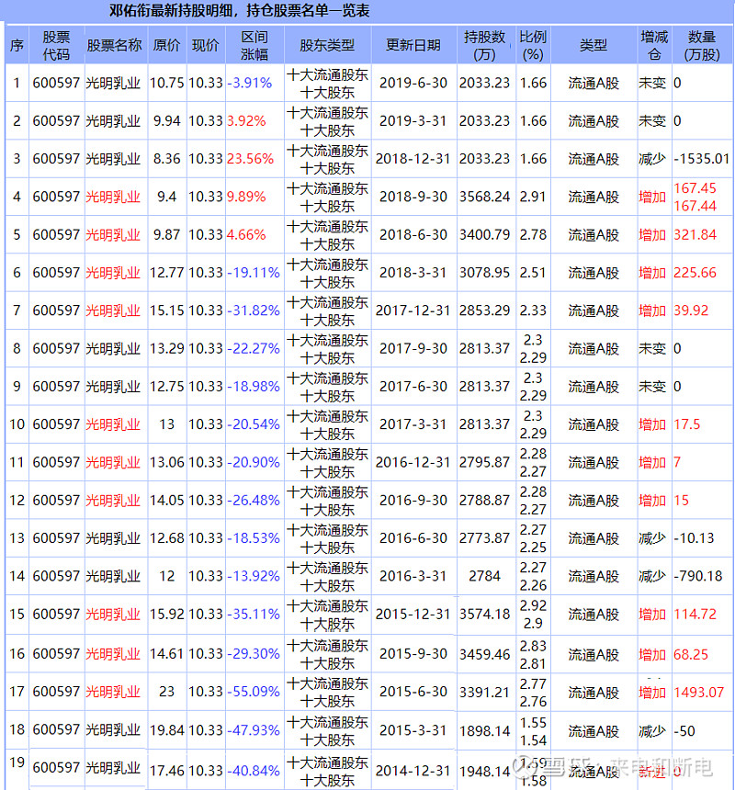
Task: Select the date 2018-3-31
Action: [413, 273]
